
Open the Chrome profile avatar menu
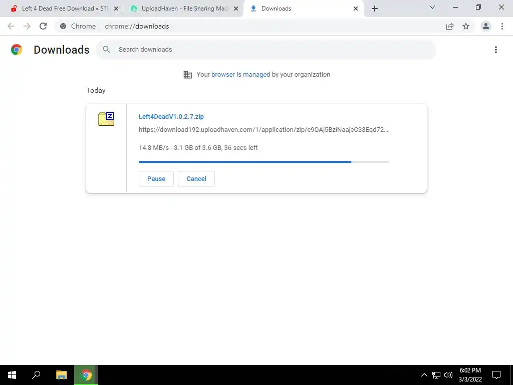pos(486,26)
